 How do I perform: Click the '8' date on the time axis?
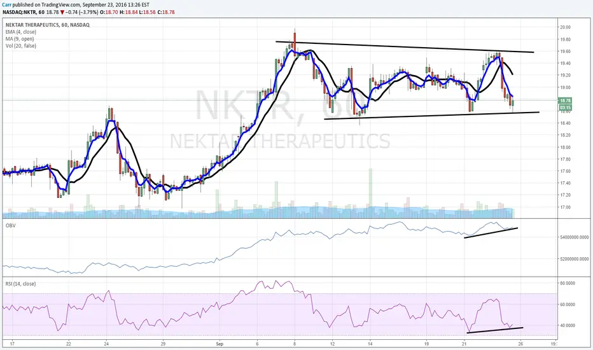tap(295, 344)
